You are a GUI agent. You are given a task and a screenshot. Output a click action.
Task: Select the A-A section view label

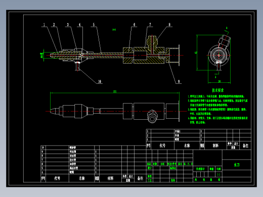tap(114, 30)
